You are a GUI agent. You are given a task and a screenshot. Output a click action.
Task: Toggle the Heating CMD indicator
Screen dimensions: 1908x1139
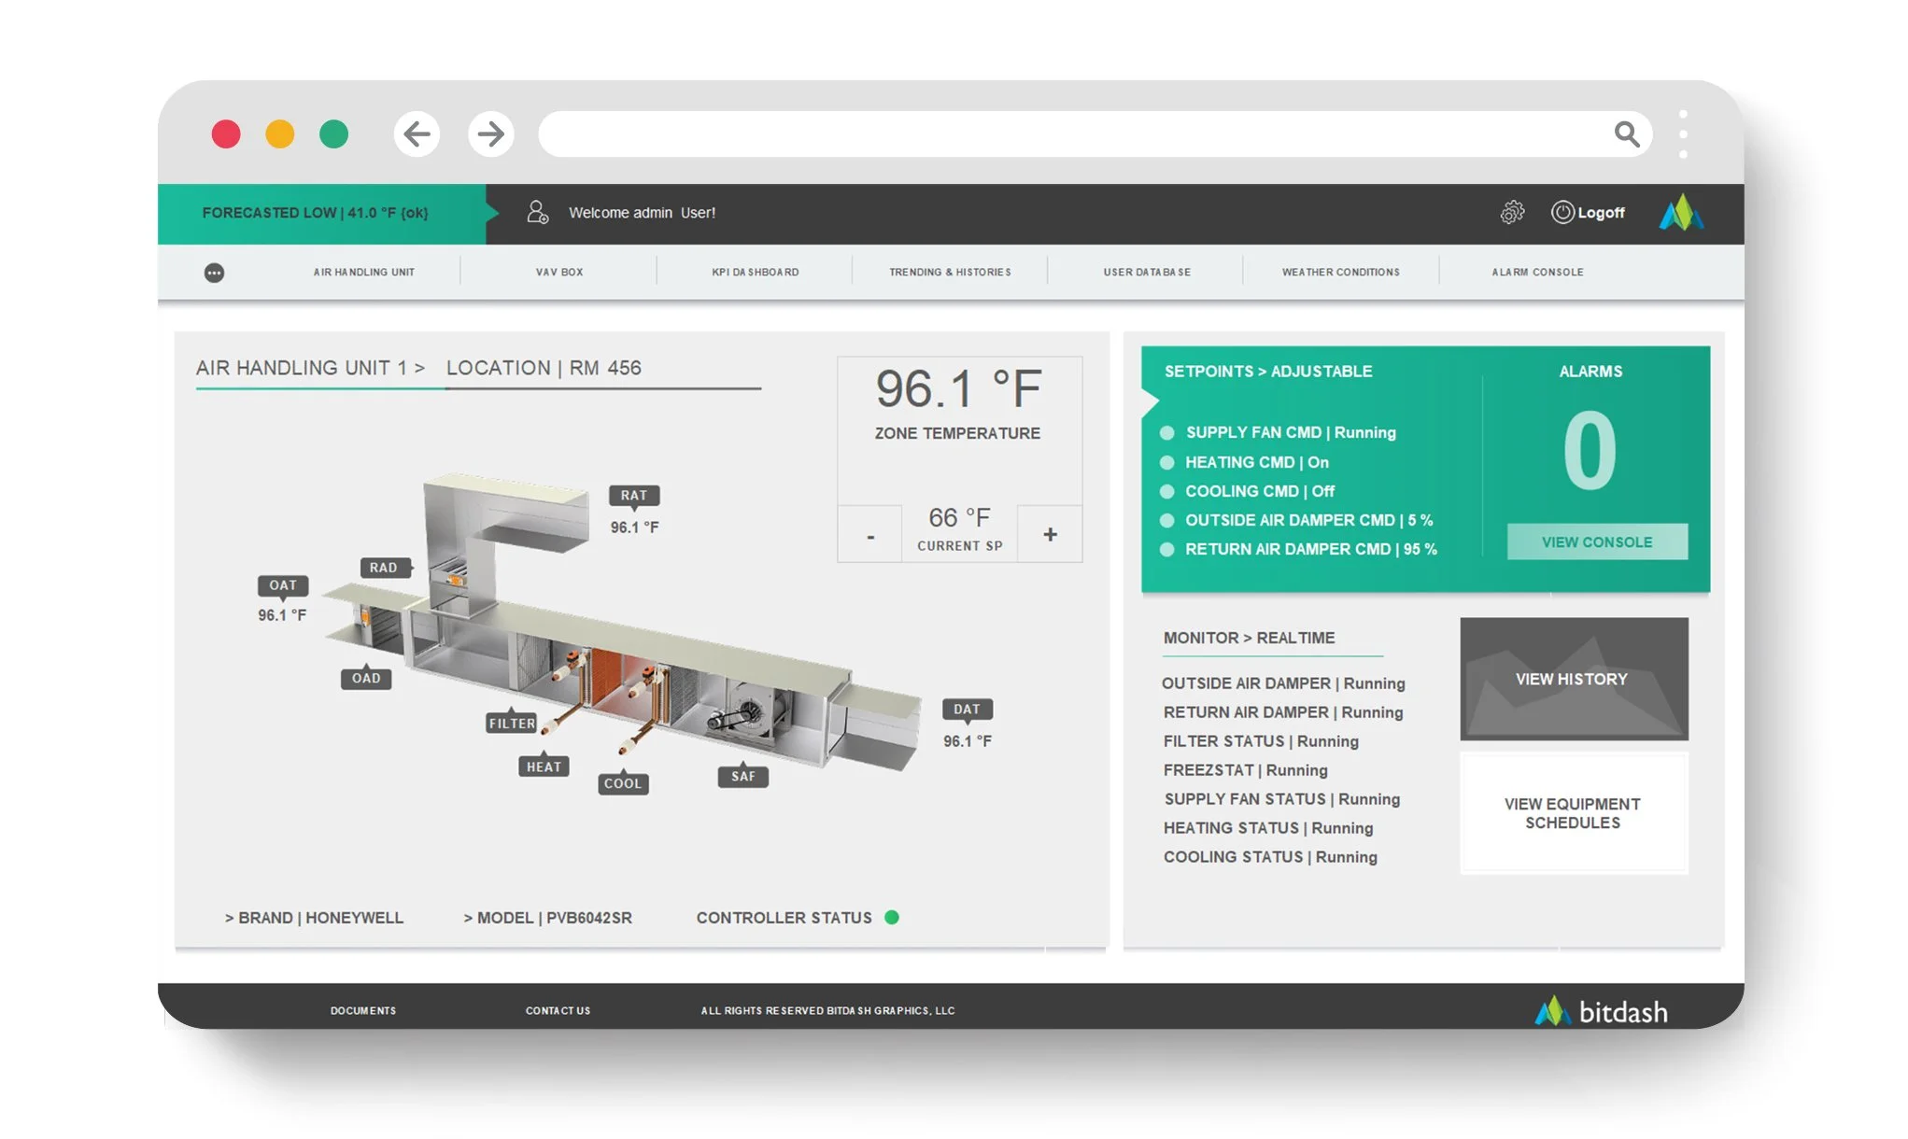pos(1166,462)
